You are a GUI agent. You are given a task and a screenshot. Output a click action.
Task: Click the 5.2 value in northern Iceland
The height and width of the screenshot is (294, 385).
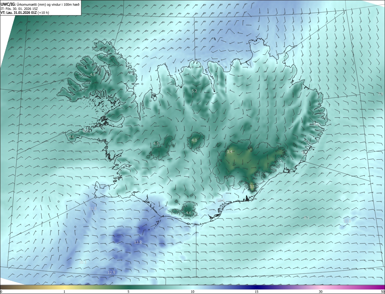(194, 91)
